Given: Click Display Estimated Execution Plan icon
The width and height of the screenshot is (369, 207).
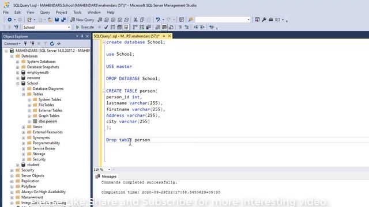Looking at the screenshot, I should (113, 27).
